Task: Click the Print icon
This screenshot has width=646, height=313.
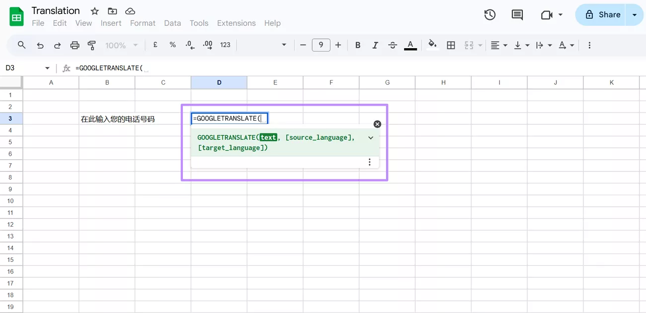Action: tap(75, 45)
